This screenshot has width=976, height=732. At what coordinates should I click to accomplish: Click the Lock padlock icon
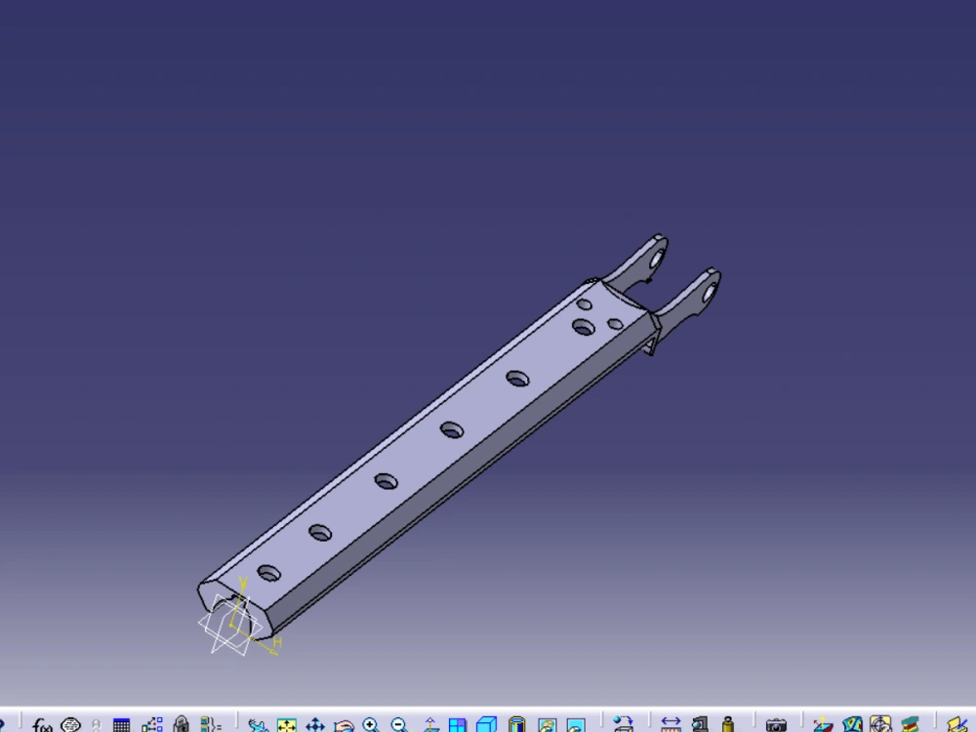pos(182,725)
